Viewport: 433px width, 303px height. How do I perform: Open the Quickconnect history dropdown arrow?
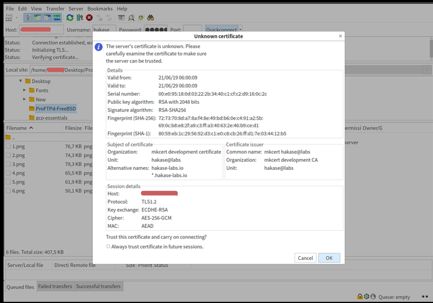click(x=240, y=30)
